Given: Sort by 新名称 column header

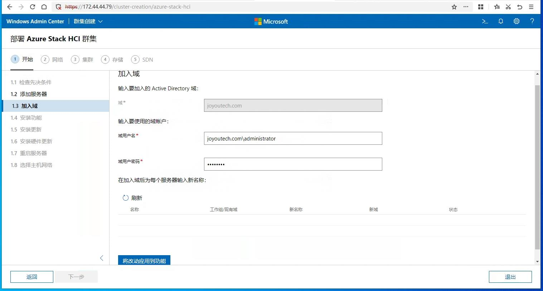Looking at the screenshot, I should point(296,209).
